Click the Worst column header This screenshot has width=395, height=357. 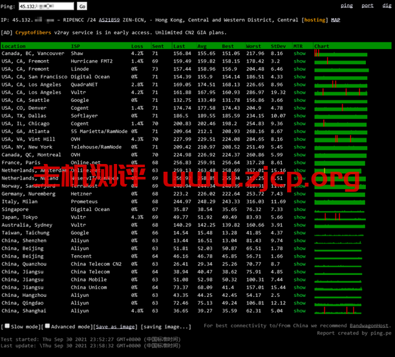[x=253, y=46]
